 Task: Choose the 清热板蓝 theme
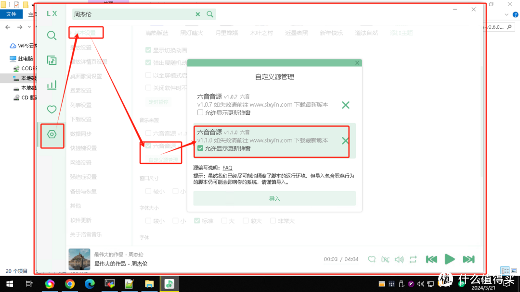coord(157,33)
